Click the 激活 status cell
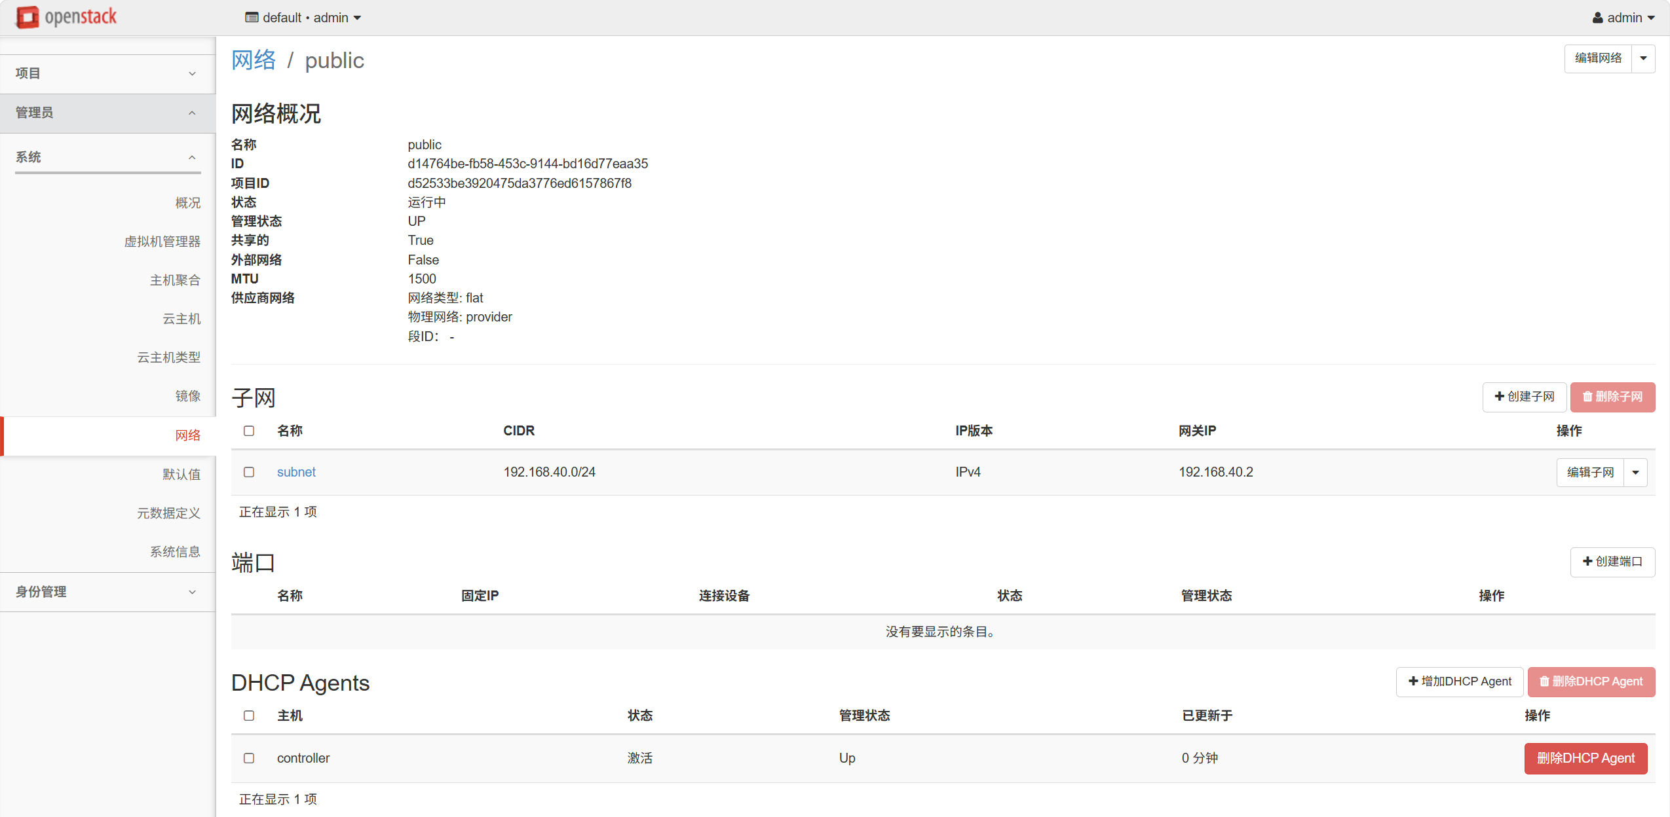 640,758
